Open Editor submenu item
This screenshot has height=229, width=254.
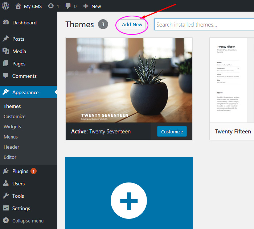point(10,157)
